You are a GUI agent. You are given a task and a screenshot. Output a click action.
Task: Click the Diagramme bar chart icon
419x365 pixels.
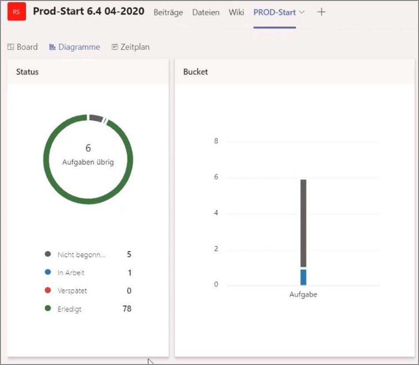pos(52,47)
